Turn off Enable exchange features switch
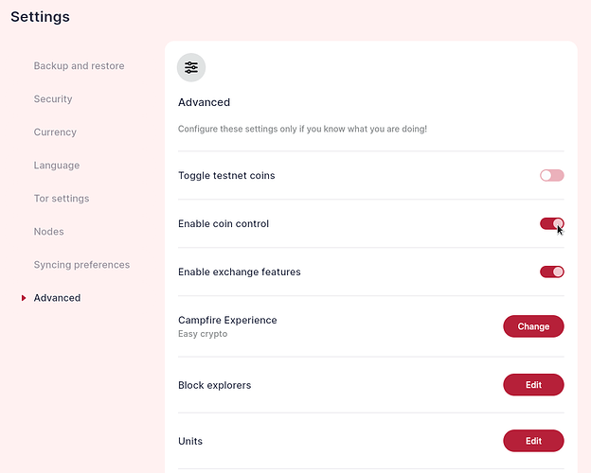591x473 pixels. click(x=552, y=272)
